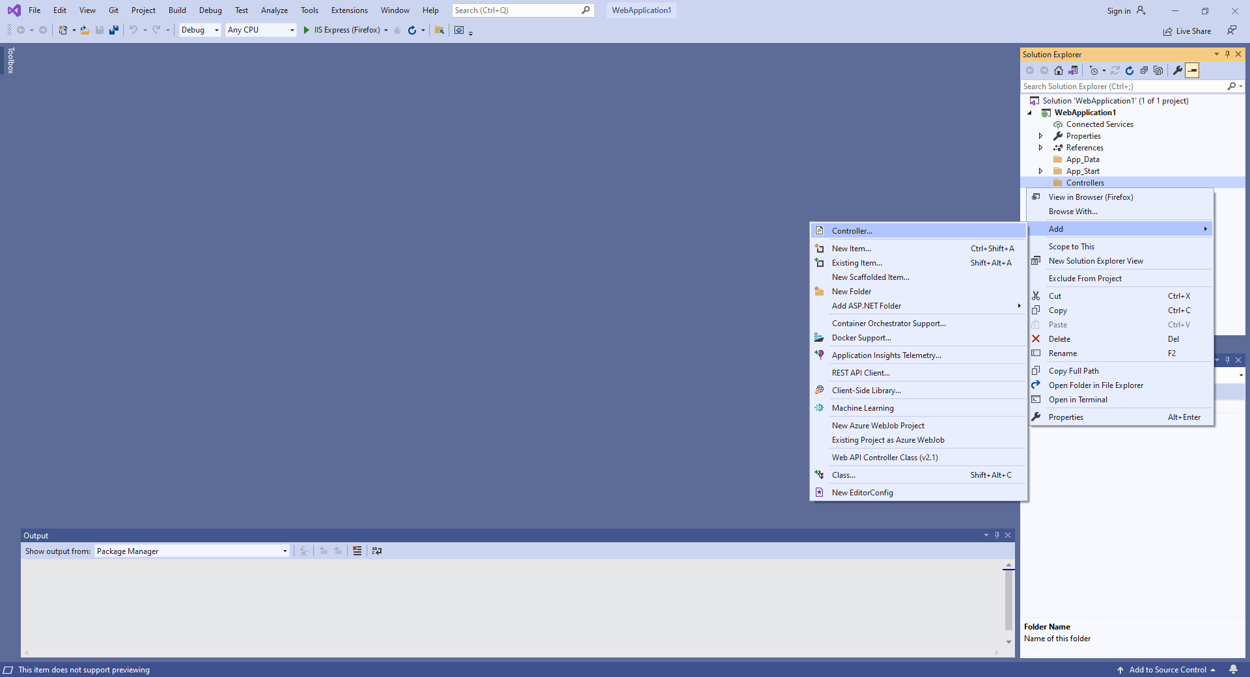Screen dimensions: 1250x677
Task: Toggle Preview Selected Items in Solution Explorer
Action: (1192, 70)
